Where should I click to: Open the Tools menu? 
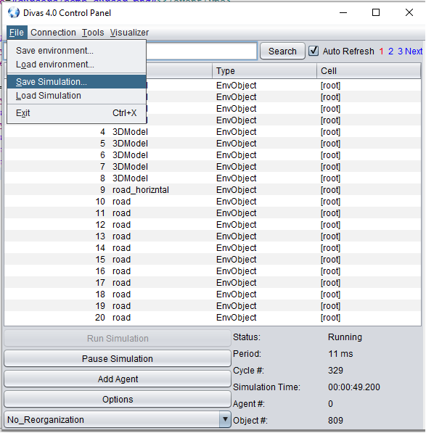93,33
